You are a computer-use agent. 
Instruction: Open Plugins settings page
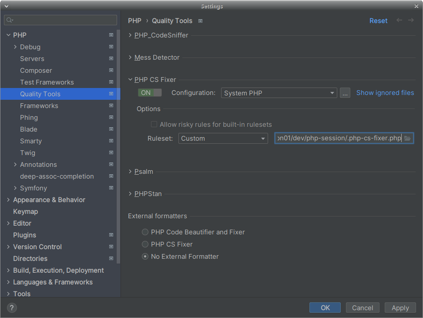[x=24, y=235]
